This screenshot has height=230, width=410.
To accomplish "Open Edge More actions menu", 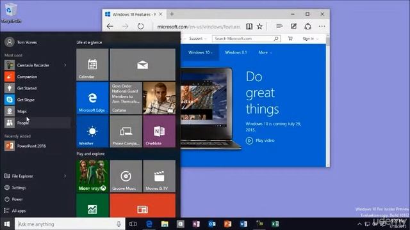I will (322, 26).
